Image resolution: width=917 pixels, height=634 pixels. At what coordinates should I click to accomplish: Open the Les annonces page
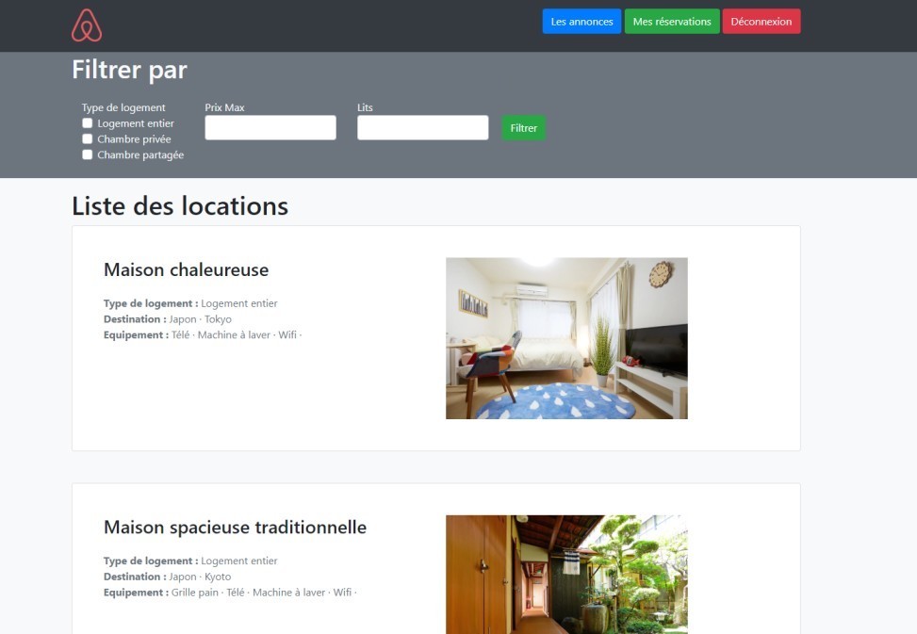point(581,22)
